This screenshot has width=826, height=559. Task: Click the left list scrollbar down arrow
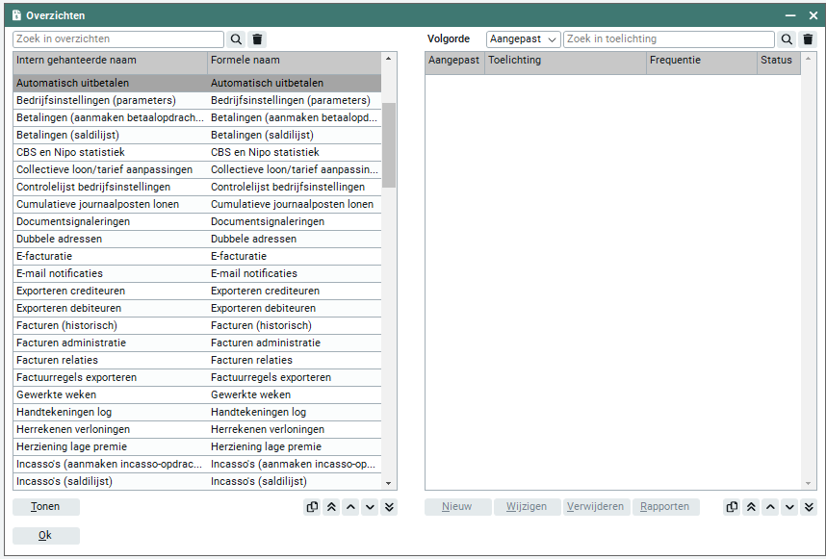[389, 483]
